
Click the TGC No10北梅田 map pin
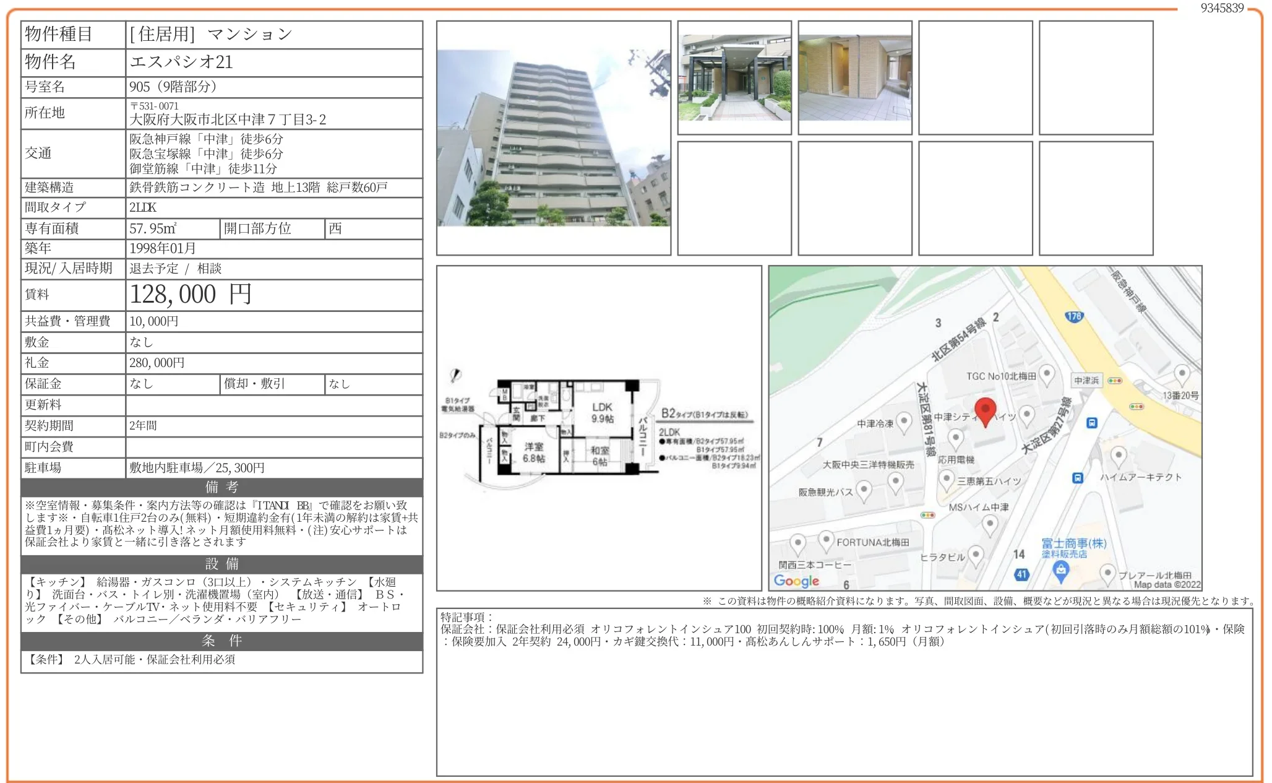[1047, 374]
